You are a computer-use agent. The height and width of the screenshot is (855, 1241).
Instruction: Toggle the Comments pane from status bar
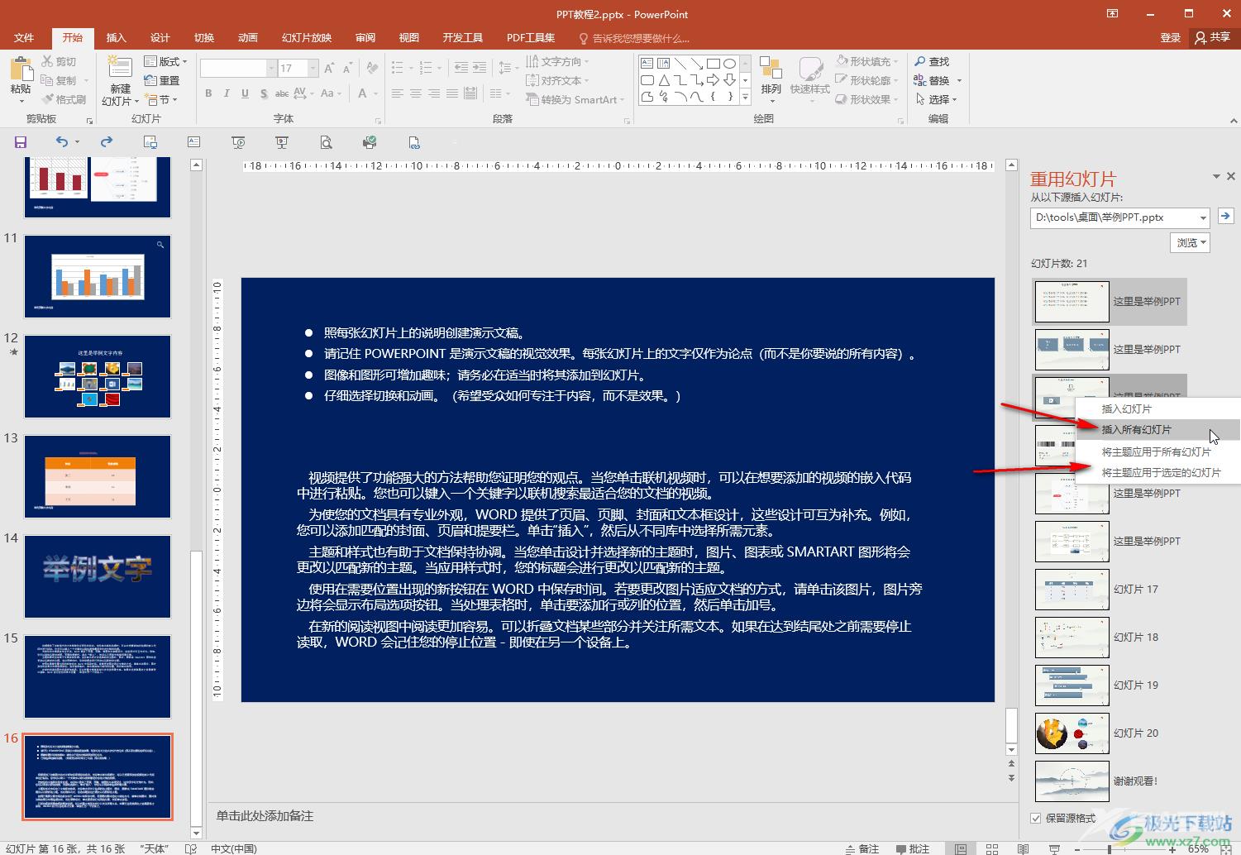coord(913,848)
